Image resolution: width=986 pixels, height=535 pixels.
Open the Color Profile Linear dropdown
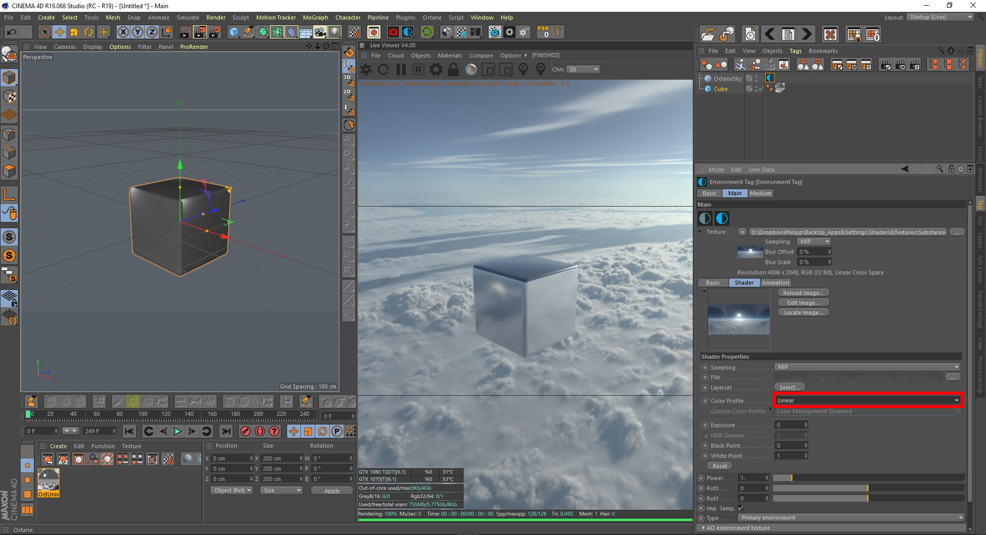coord(868,400)
